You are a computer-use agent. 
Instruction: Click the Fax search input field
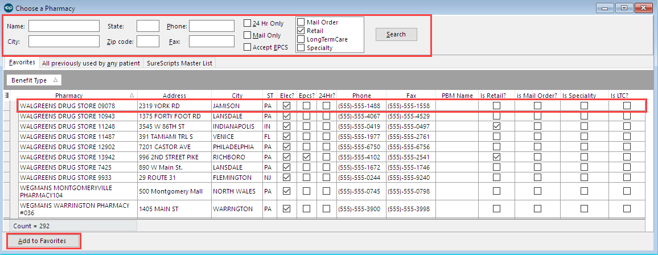pos(212,41)
